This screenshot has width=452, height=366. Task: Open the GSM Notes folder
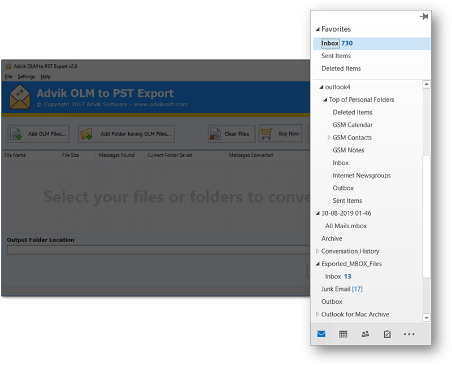[348, 150]
